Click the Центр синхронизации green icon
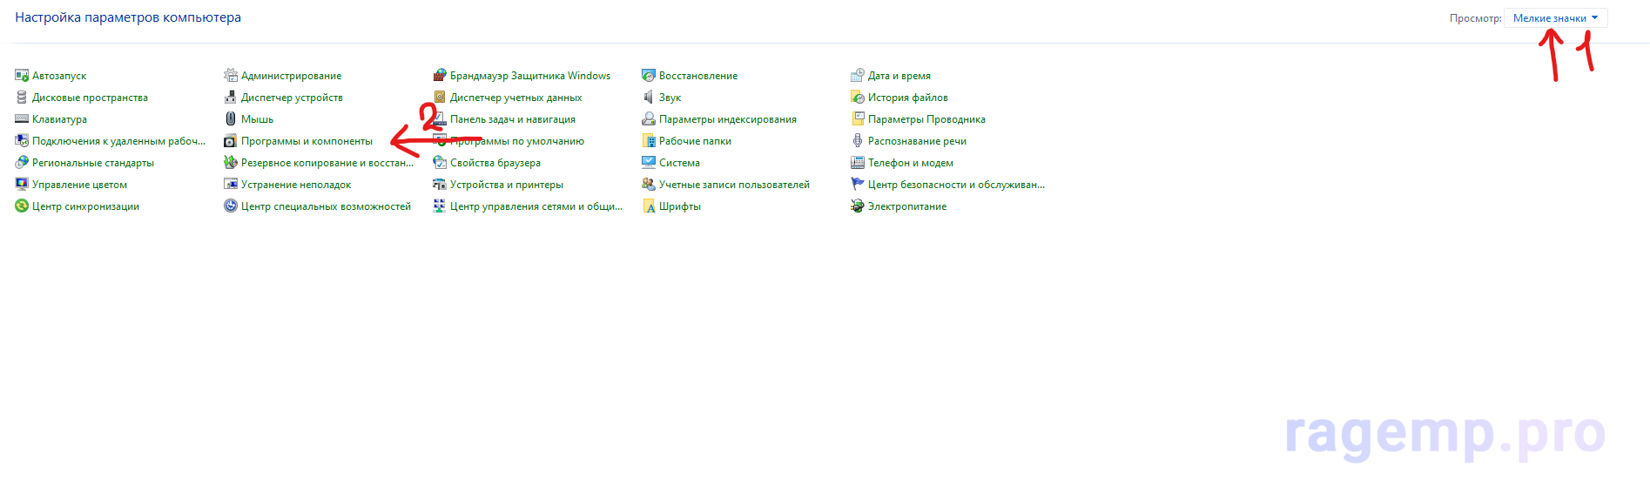Viewport: 1650px width, 486px height. (22, 206)
